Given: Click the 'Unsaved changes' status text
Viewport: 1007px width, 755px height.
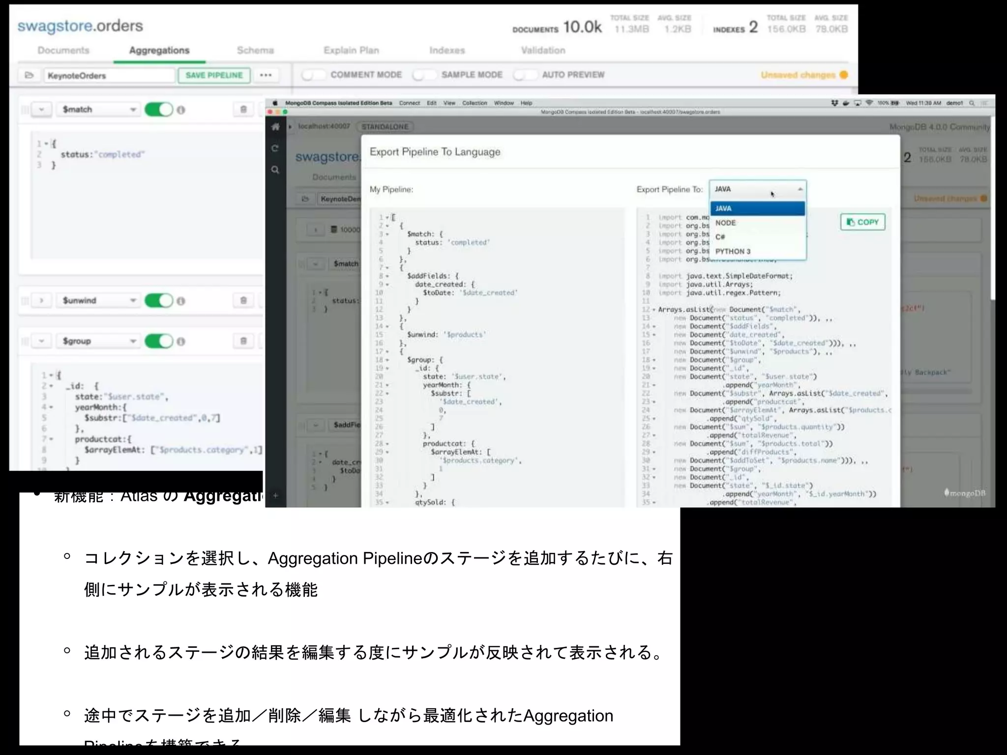Looking at the screenshot, I should (798, 75).
